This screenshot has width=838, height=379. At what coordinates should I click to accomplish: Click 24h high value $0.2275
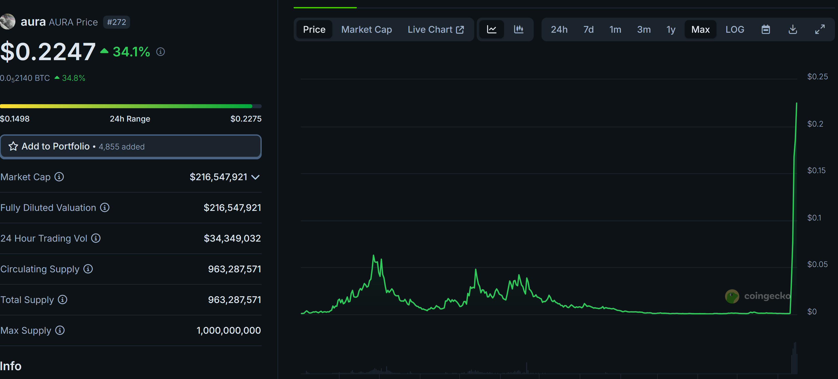coord(246,119)
